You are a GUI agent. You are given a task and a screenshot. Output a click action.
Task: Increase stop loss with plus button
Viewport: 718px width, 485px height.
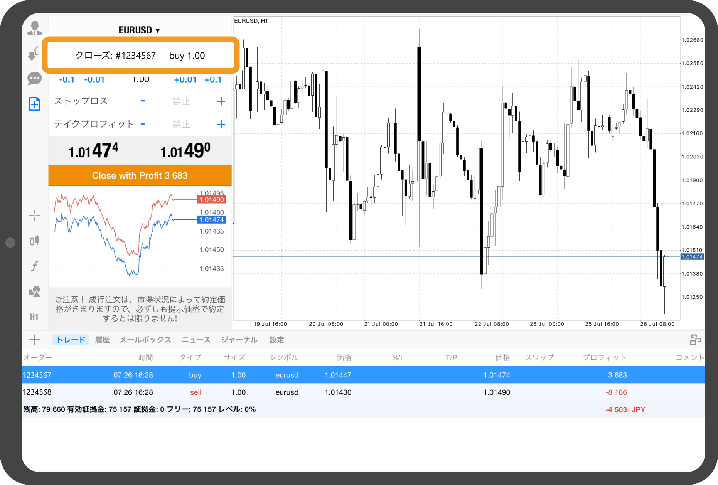[221, 101]
